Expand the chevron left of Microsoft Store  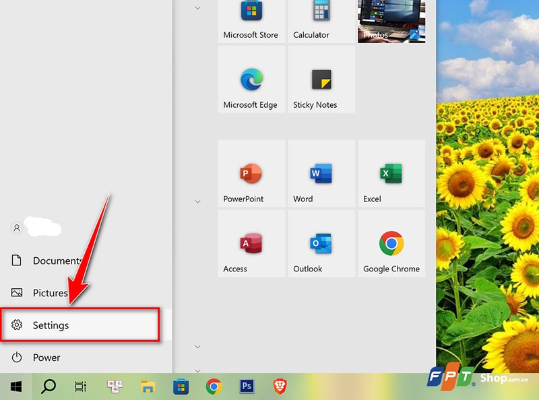[x=197, y=8]
